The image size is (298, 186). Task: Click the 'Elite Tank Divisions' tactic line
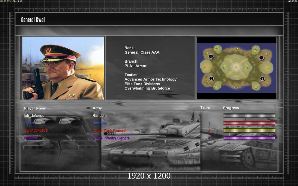tap(142, 84)
